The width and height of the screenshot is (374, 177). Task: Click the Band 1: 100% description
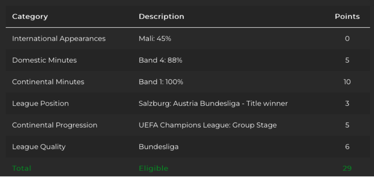[x=161, y=82]
